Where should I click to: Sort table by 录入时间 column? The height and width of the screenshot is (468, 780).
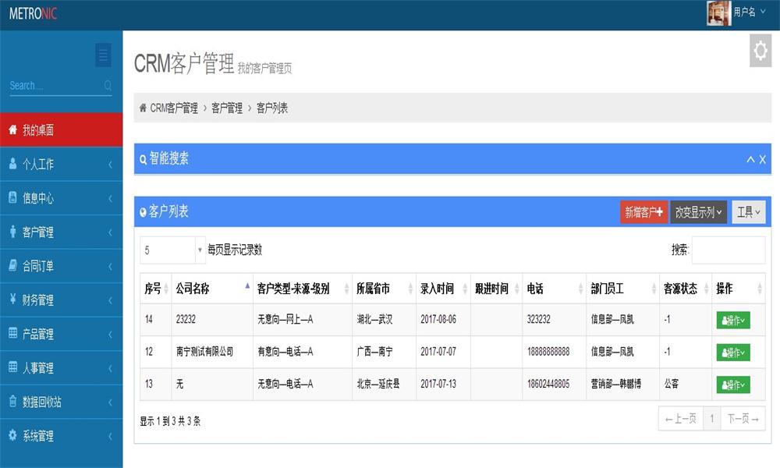(442, 289)
